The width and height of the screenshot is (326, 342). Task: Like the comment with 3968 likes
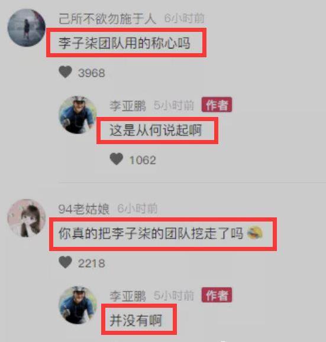(x=65, y=71)
